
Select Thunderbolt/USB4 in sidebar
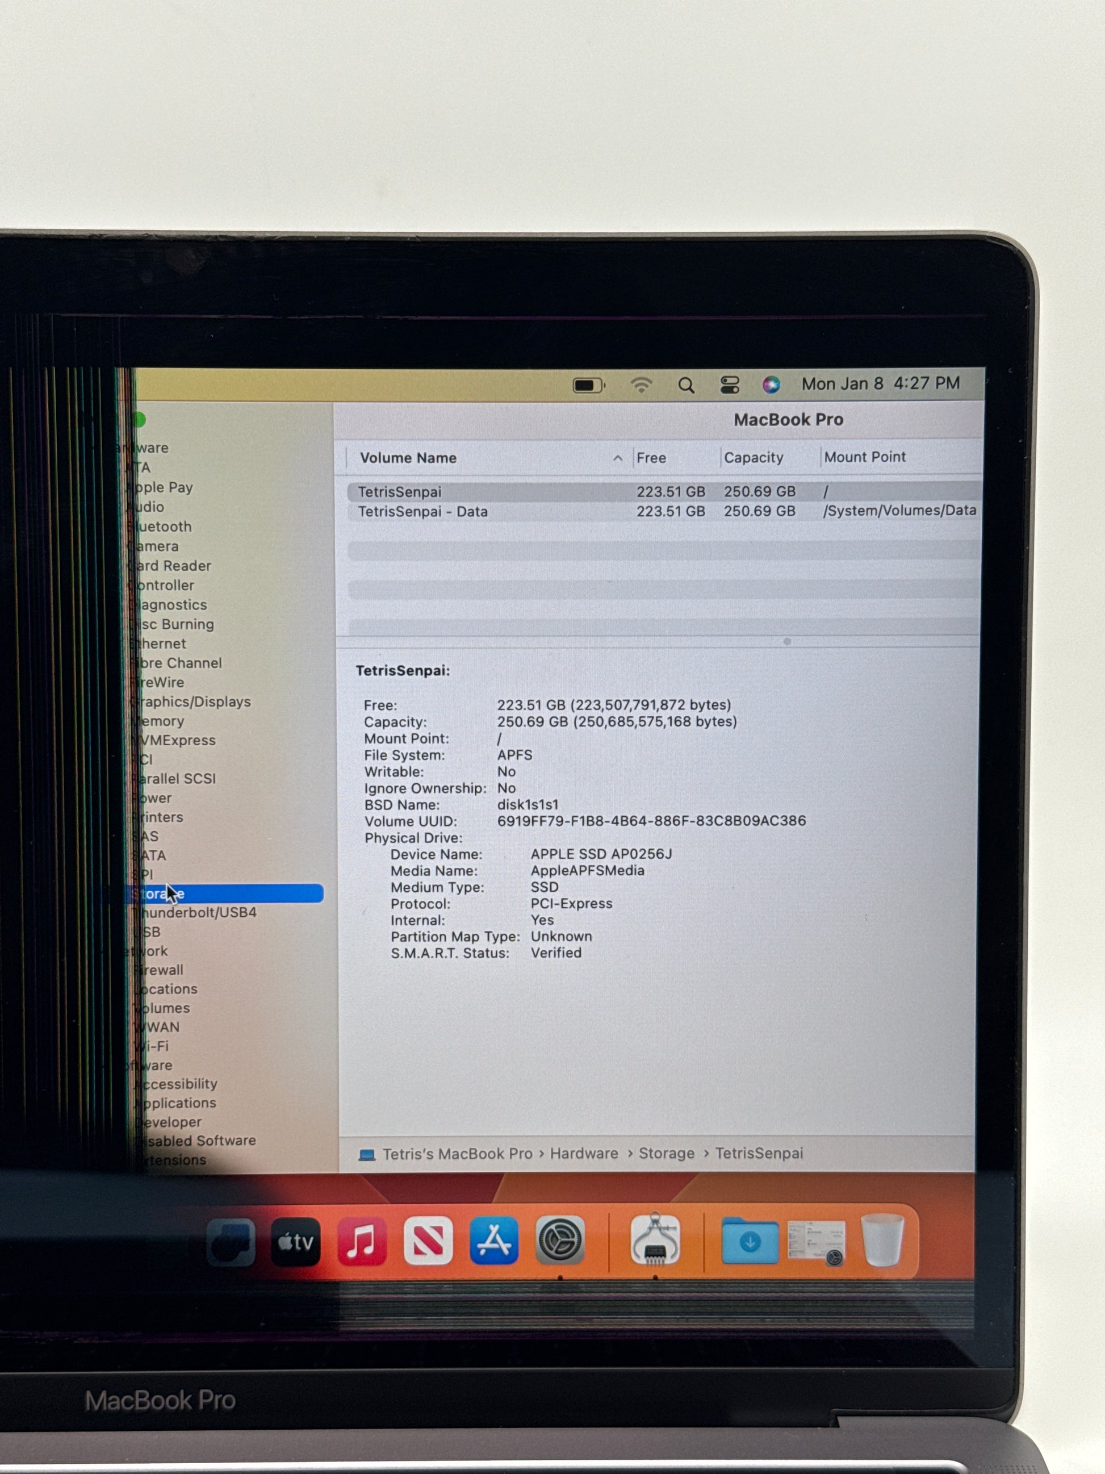[197, 912]
